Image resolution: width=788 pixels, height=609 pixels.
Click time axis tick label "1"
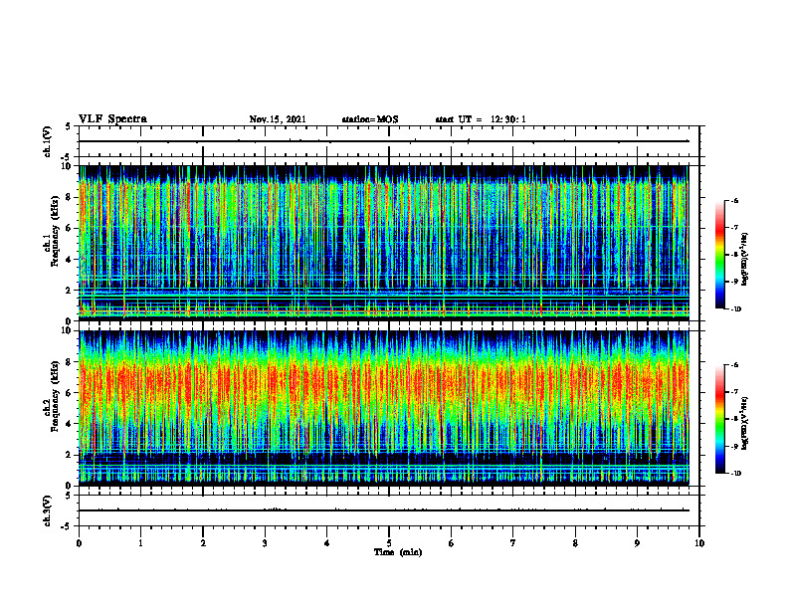(x=140, y=543)
